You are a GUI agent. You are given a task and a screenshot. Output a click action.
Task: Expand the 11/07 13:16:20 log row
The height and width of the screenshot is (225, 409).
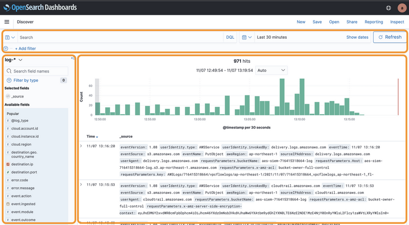point(81,146)
